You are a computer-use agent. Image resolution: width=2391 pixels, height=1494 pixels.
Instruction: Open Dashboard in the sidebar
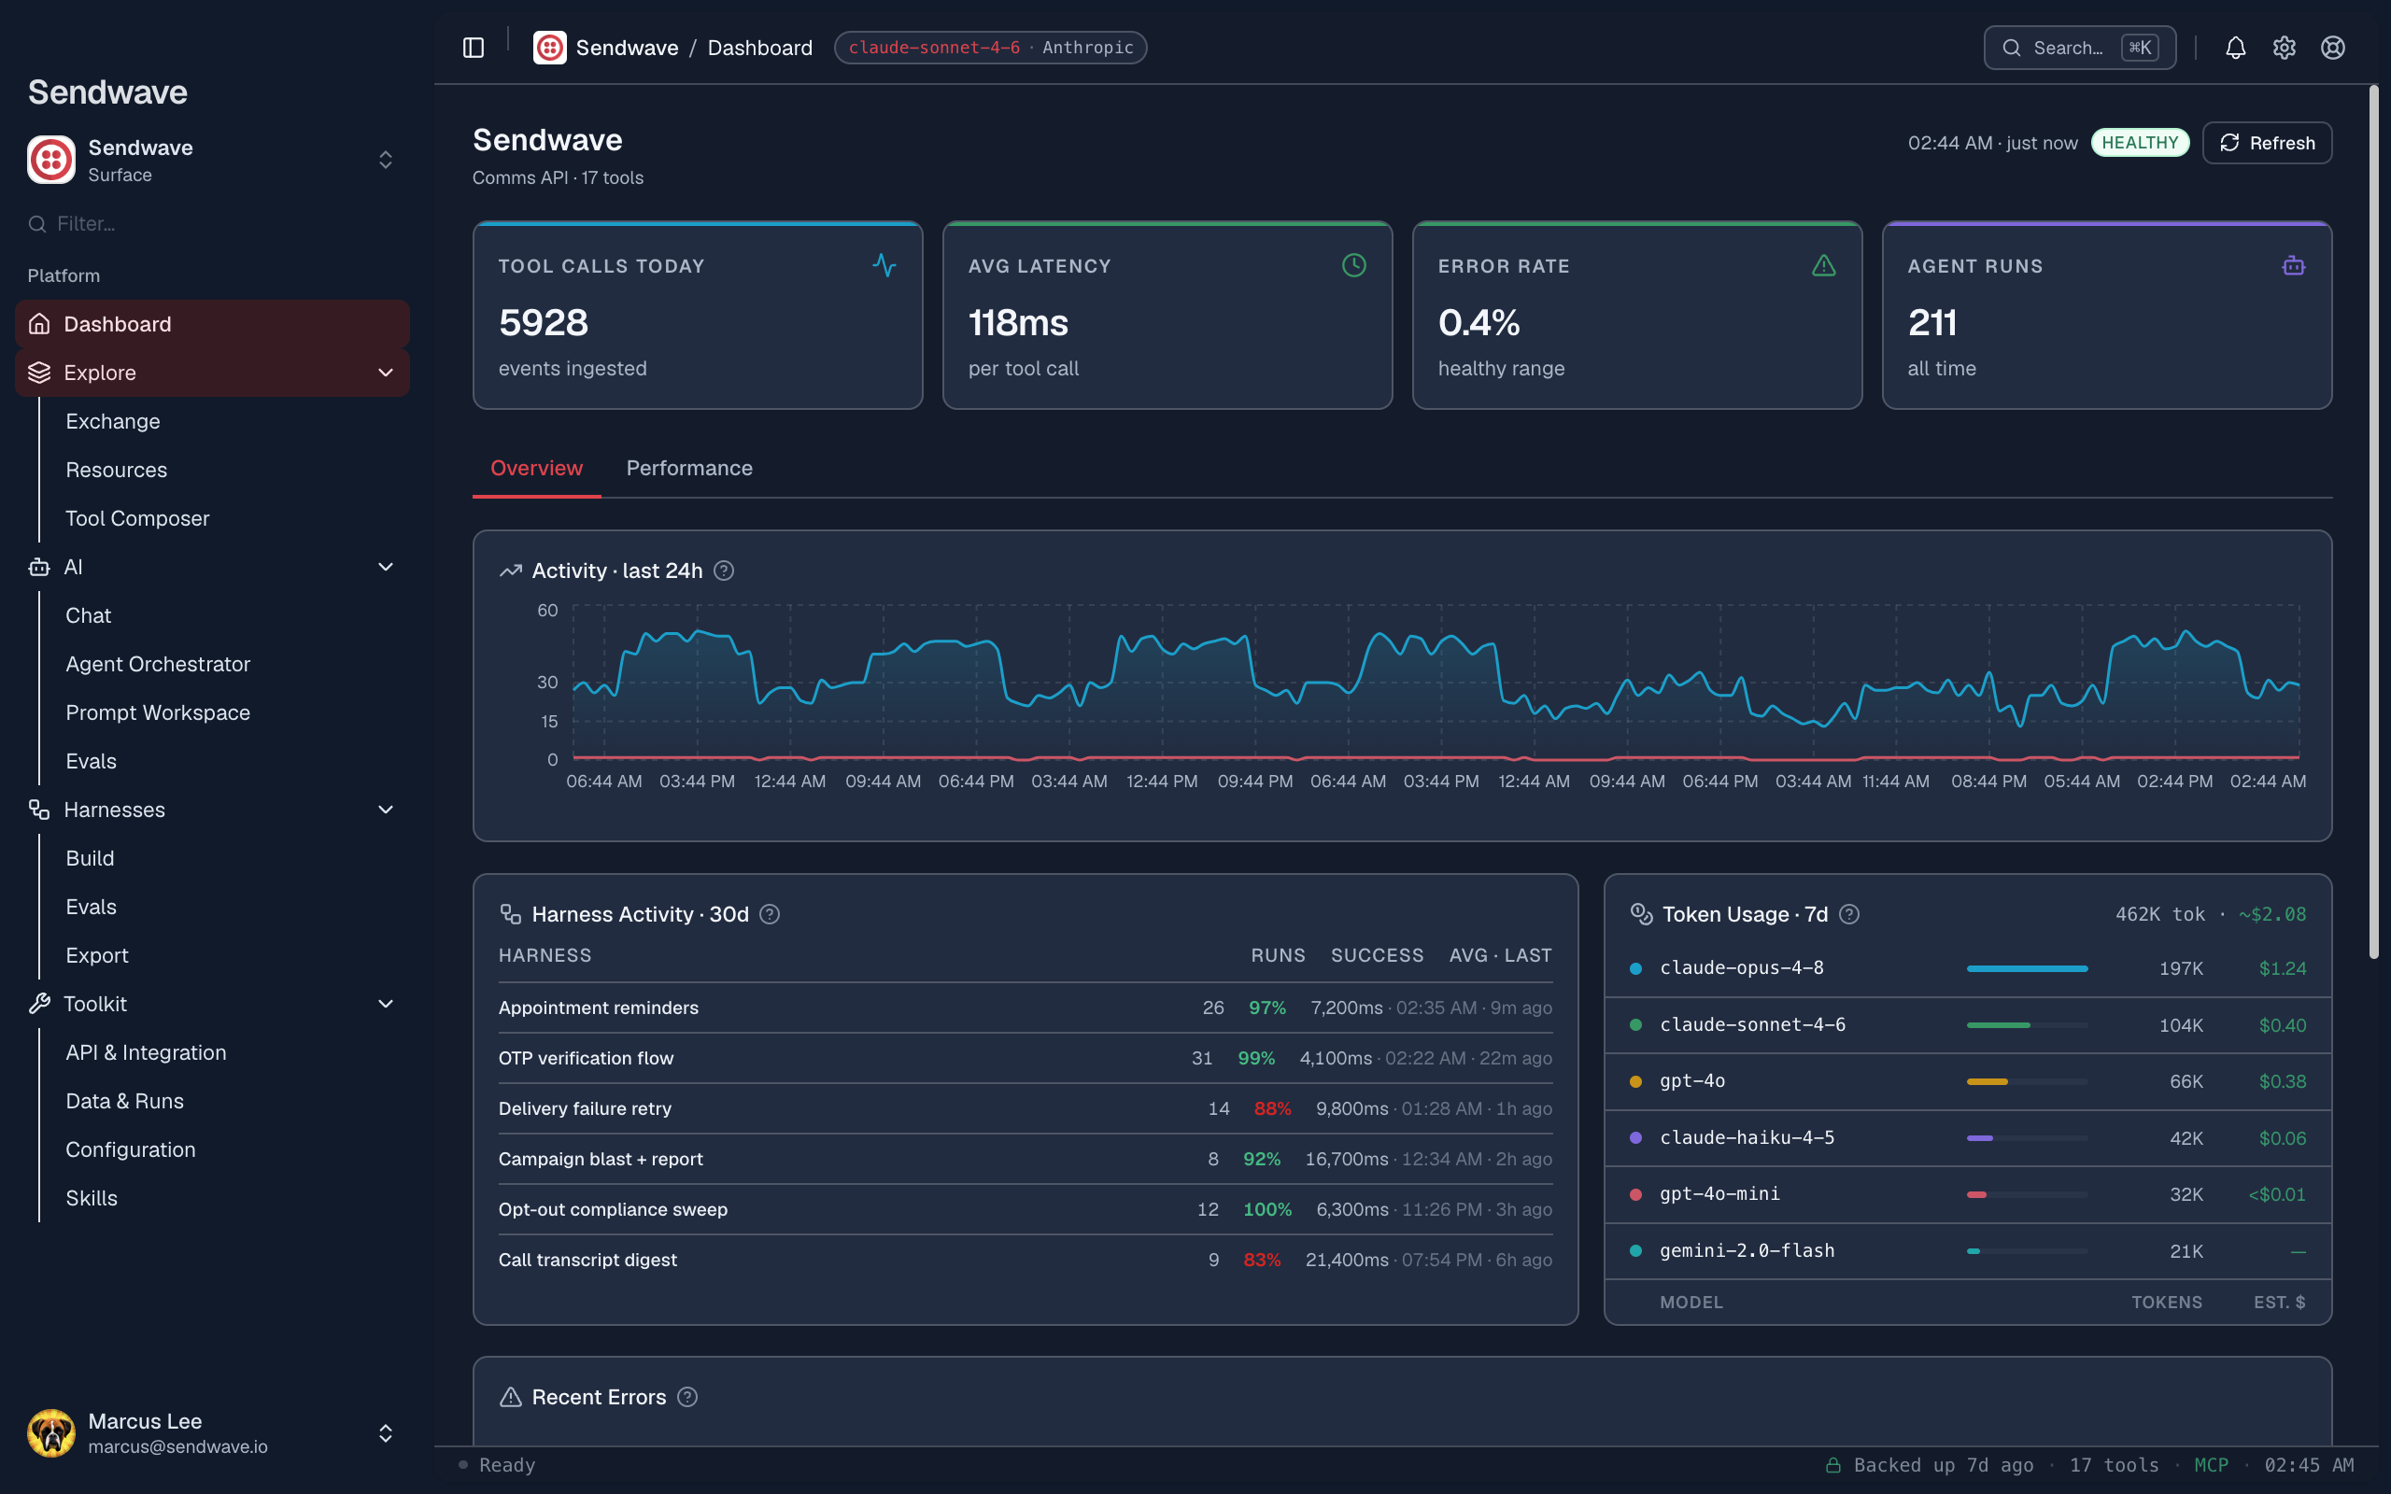pos(211,324)
